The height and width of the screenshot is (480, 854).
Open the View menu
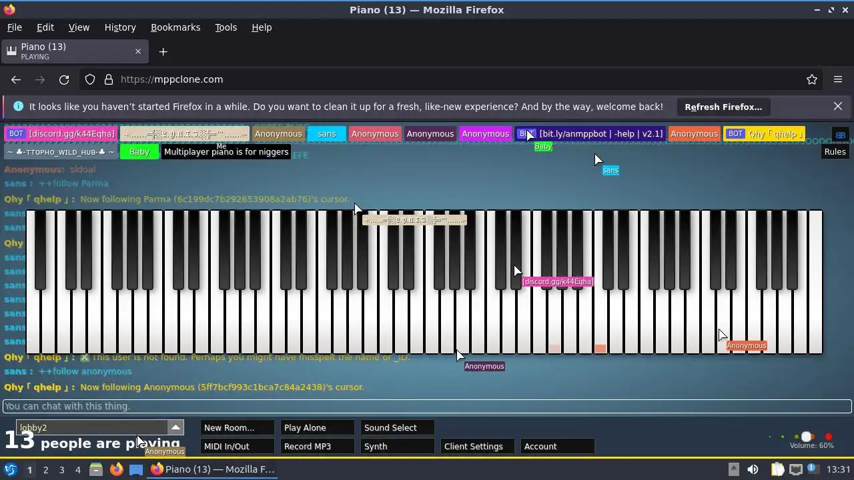click(79, 27)
